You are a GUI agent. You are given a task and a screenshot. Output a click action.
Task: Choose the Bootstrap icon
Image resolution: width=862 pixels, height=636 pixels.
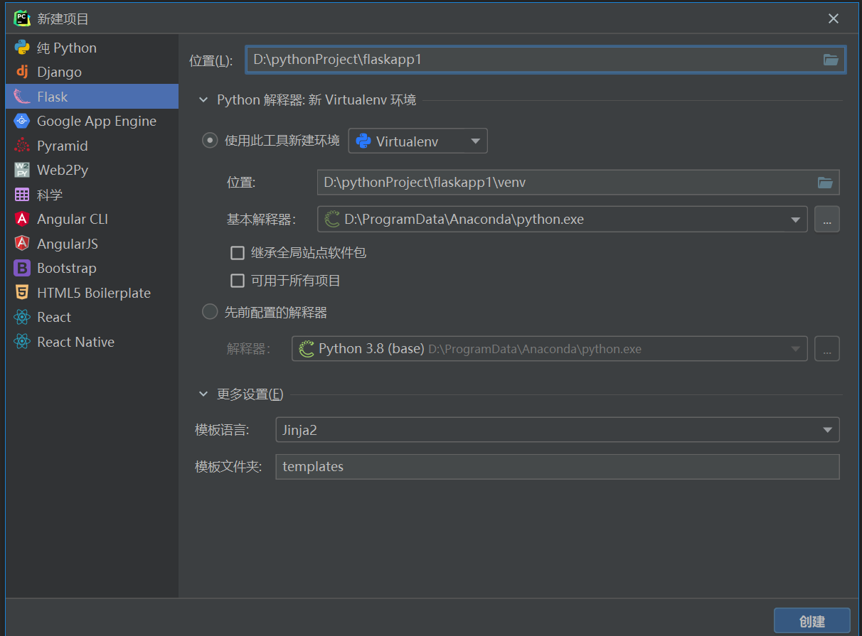click(22, 268)
